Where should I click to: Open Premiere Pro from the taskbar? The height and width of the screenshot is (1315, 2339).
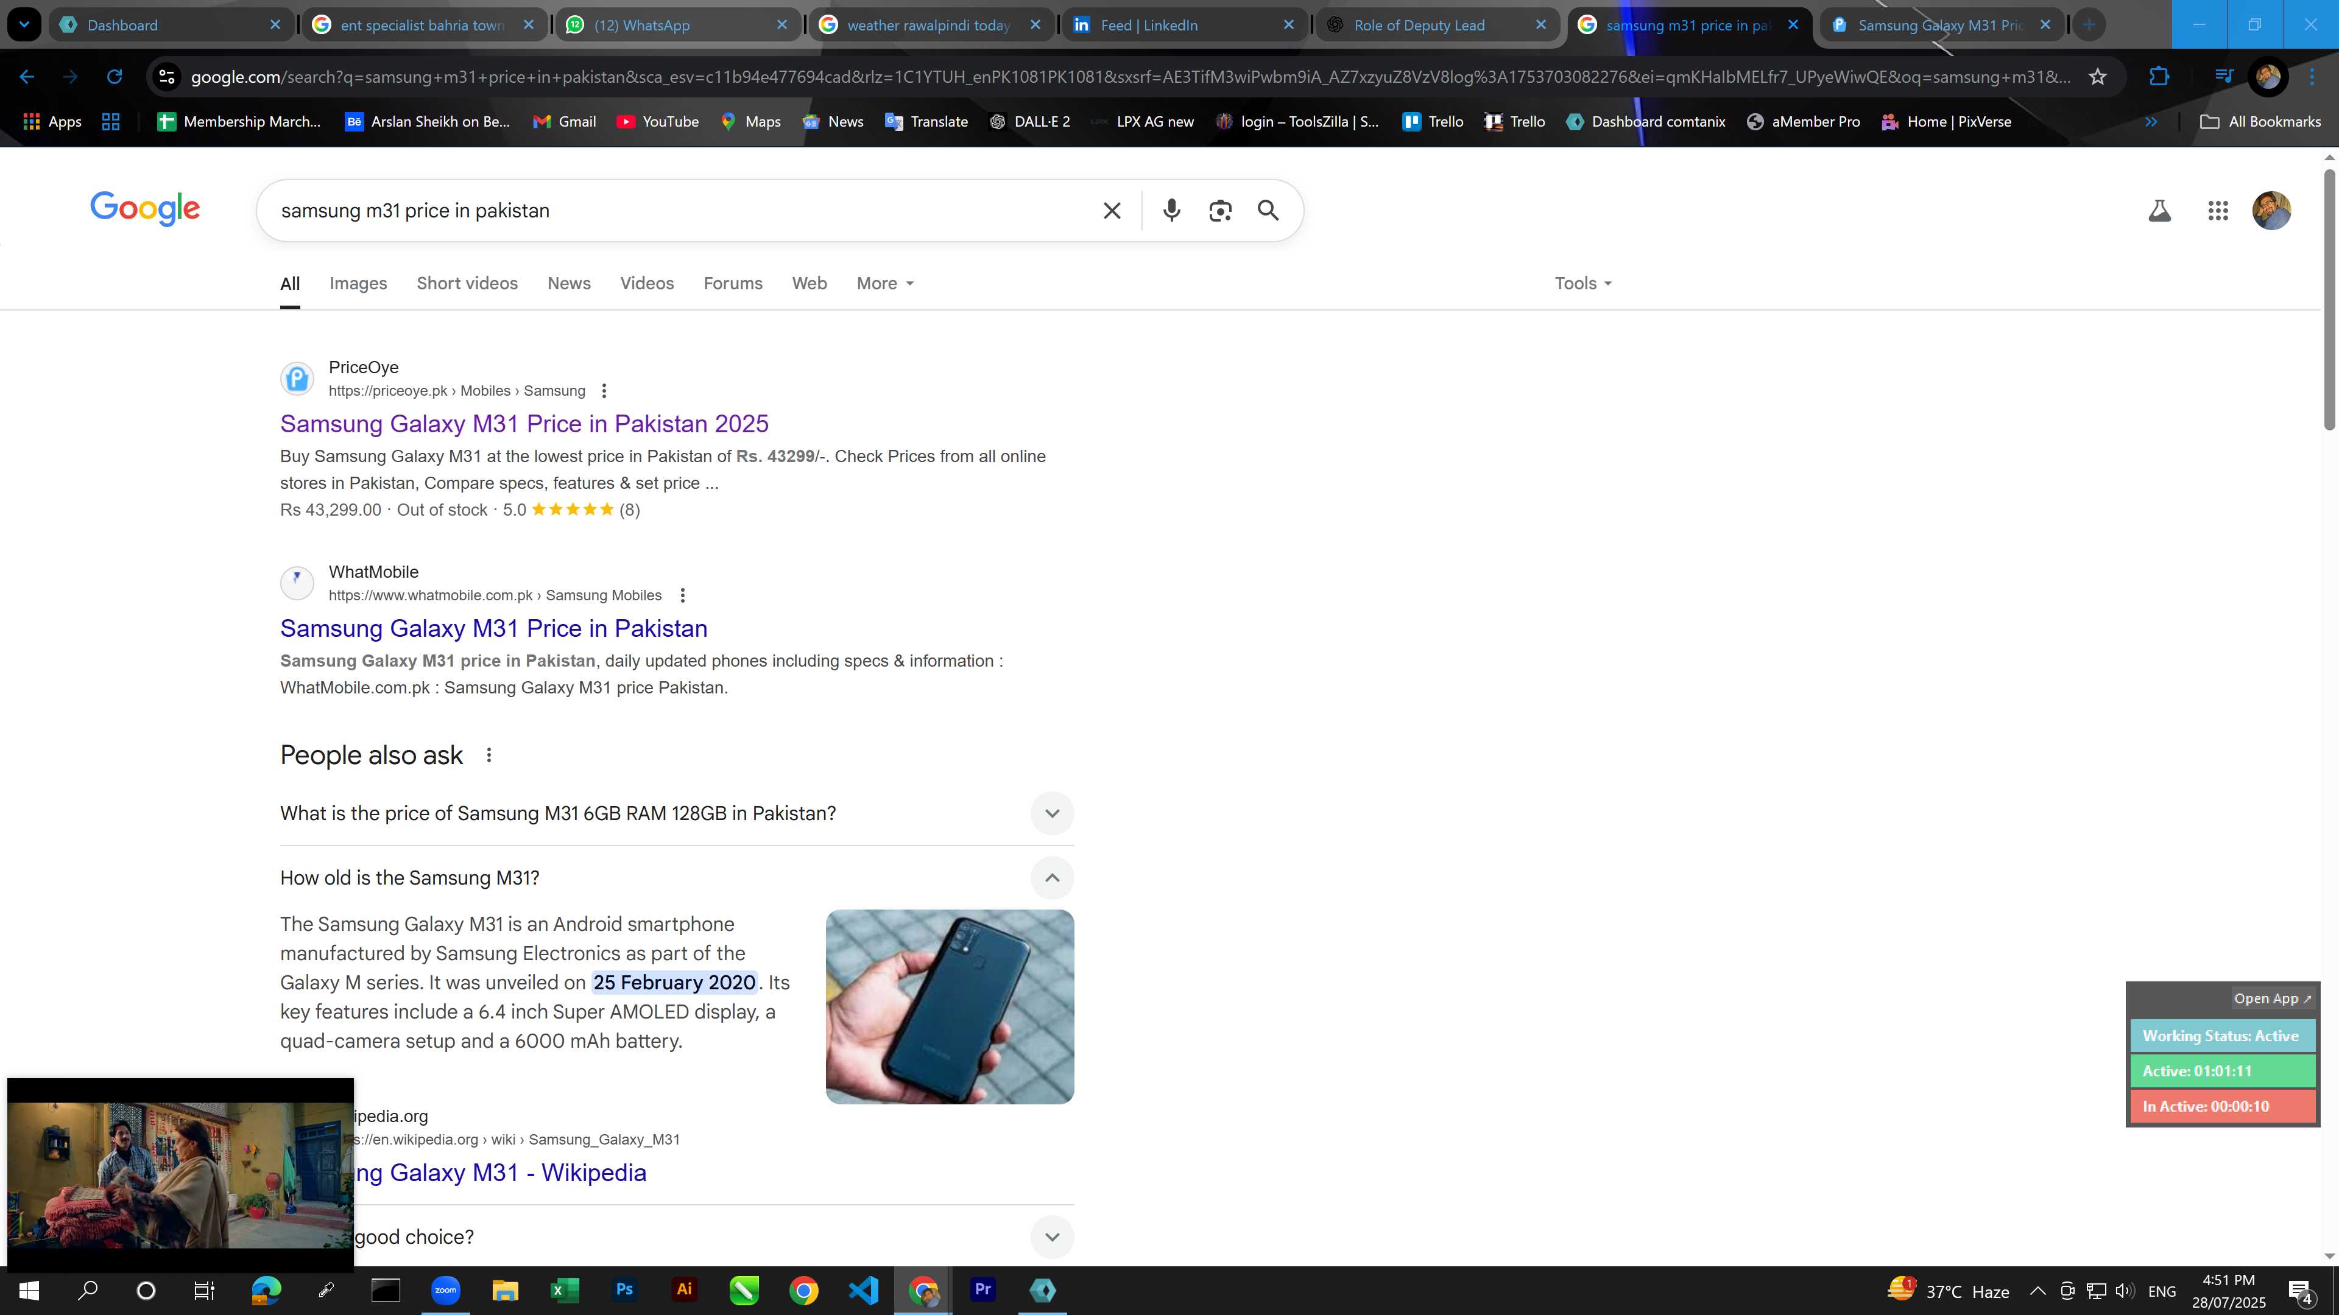(983, 1289)
